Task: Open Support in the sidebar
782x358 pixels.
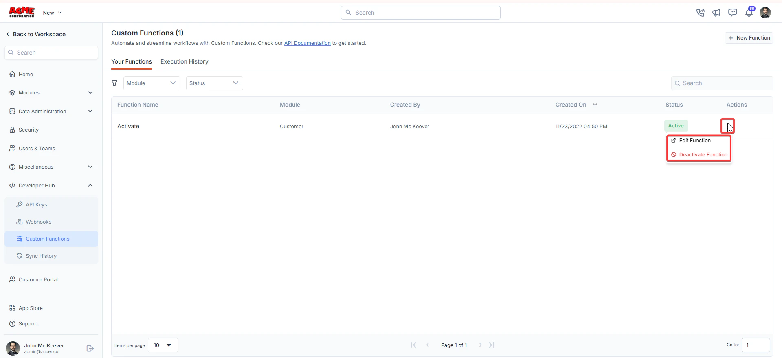Action: point(51,324)
